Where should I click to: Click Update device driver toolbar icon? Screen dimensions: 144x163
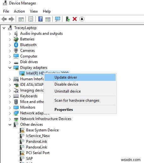coord(68,19)
